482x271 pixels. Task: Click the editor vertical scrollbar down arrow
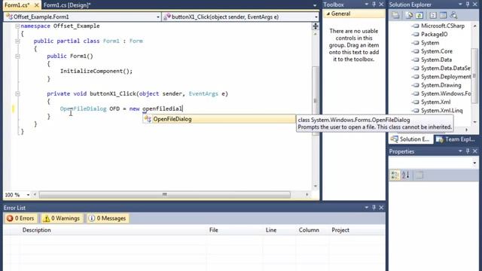click(316, 186)
